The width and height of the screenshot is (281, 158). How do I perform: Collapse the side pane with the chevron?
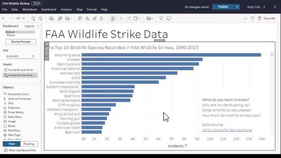pos(38,26)
